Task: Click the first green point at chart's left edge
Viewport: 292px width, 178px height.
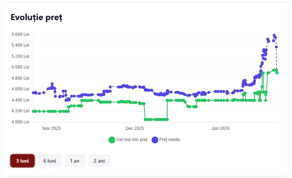Action: tap(33, 111)
